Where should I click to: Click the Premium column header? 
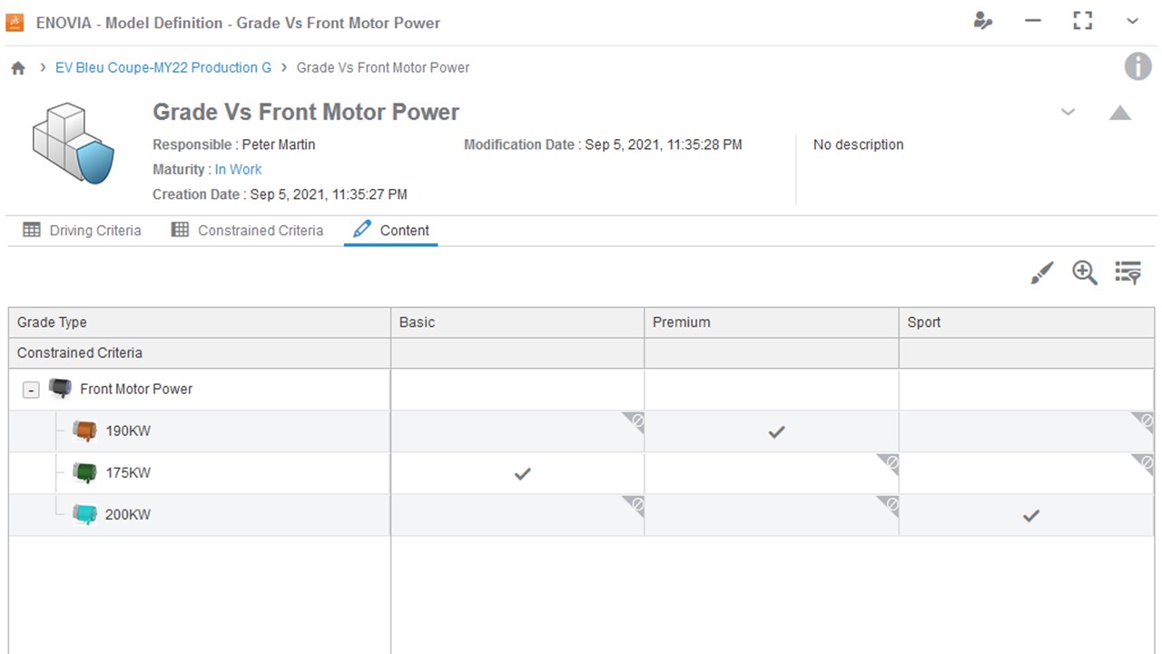772,322
